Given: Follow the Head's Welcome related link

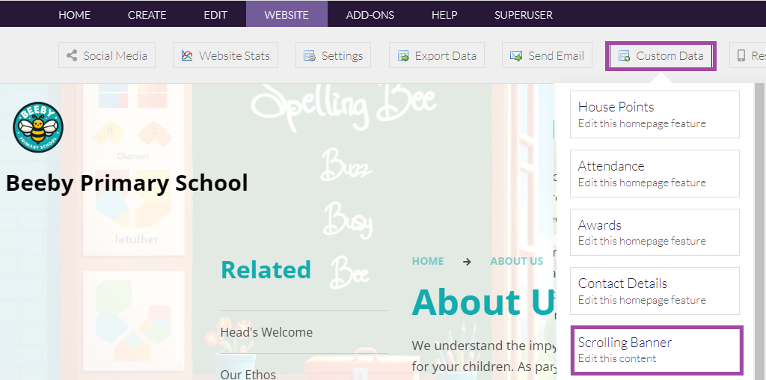Looking at the screenshot, I should 266,332.
